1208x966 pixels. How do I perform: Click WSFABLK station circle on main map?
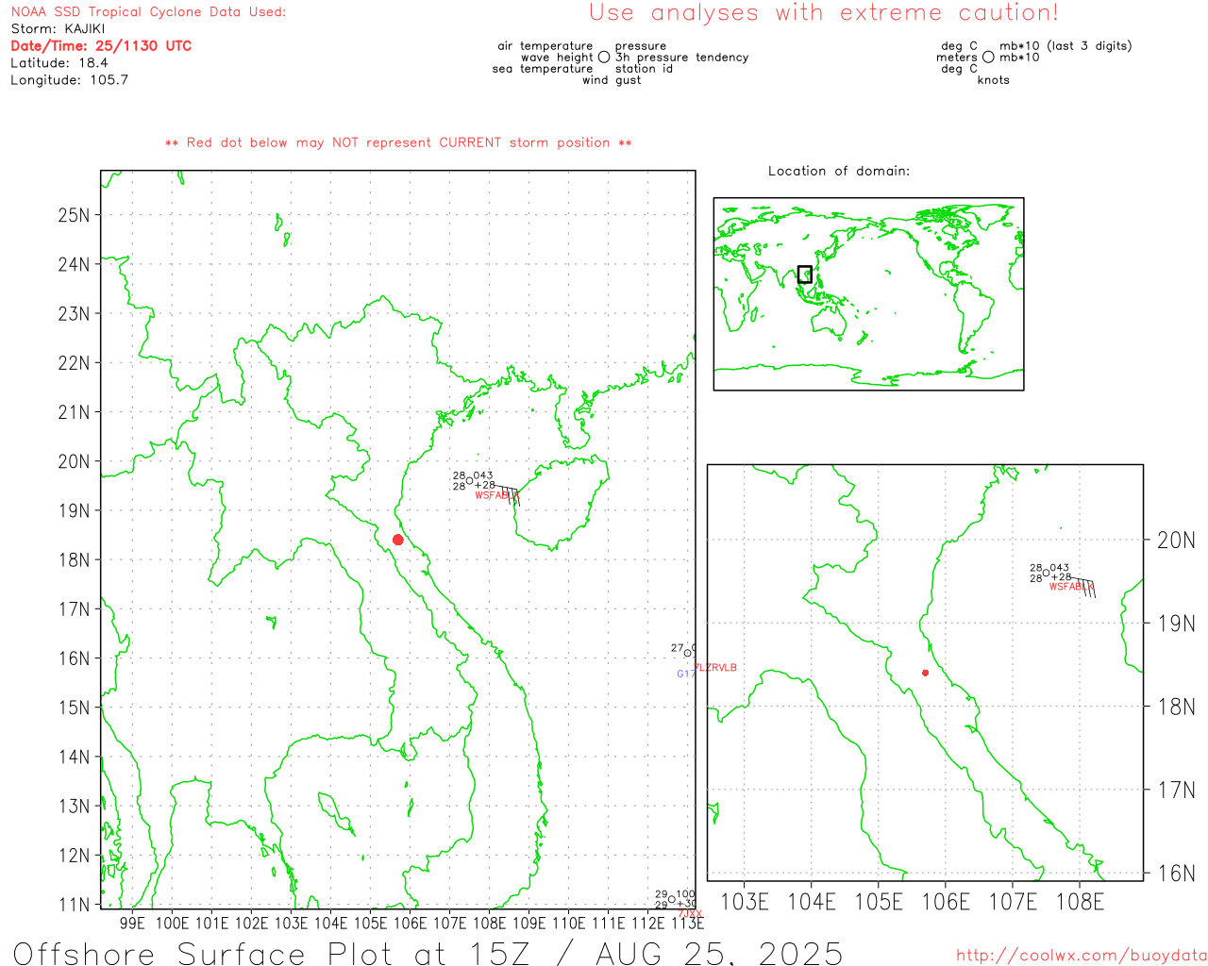tap(470, 481)
